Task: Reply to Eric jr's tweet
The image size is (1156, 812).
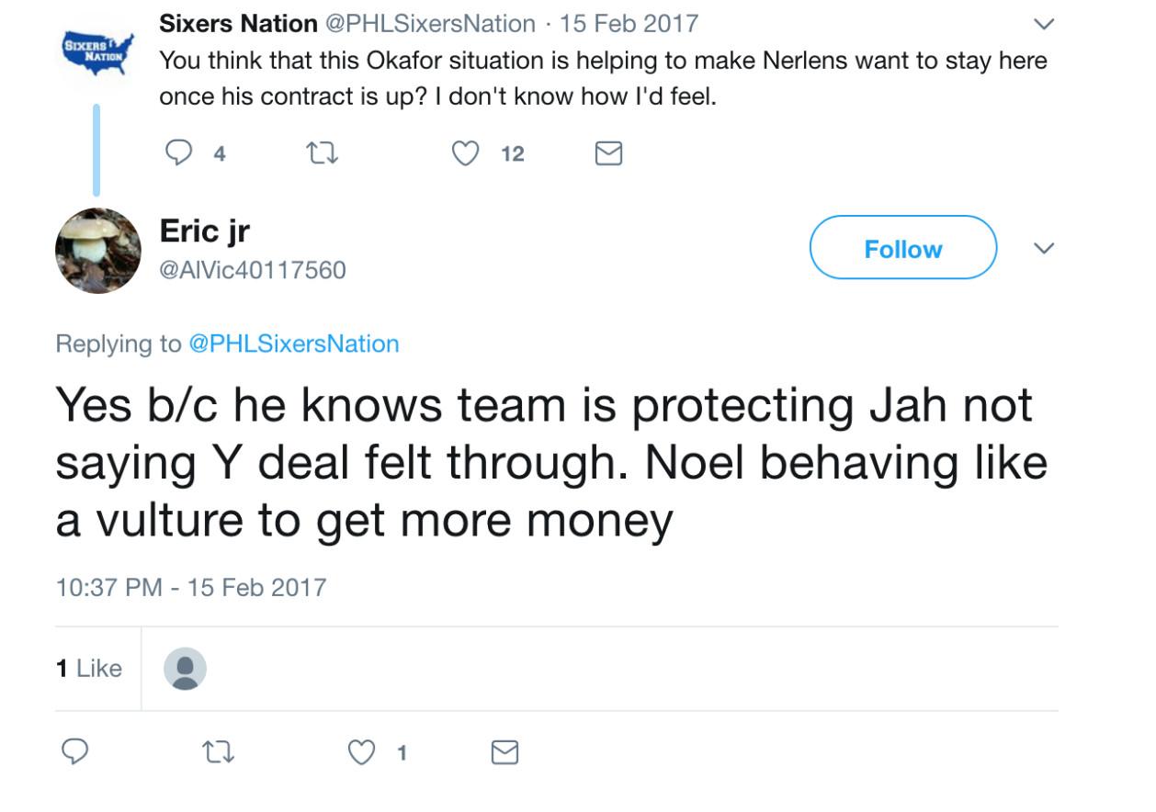Action: tap(74, 752)
